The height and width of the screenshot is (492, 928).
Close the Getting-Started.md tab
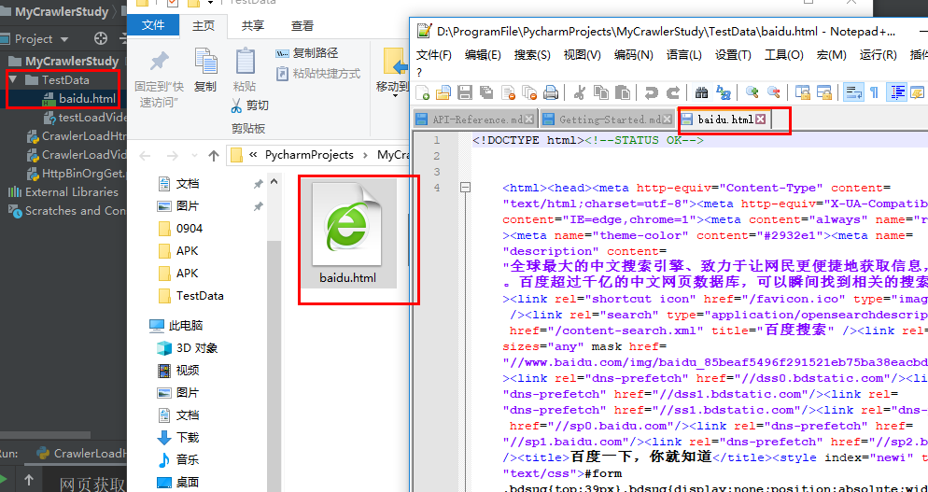click(x=667, y=119)
